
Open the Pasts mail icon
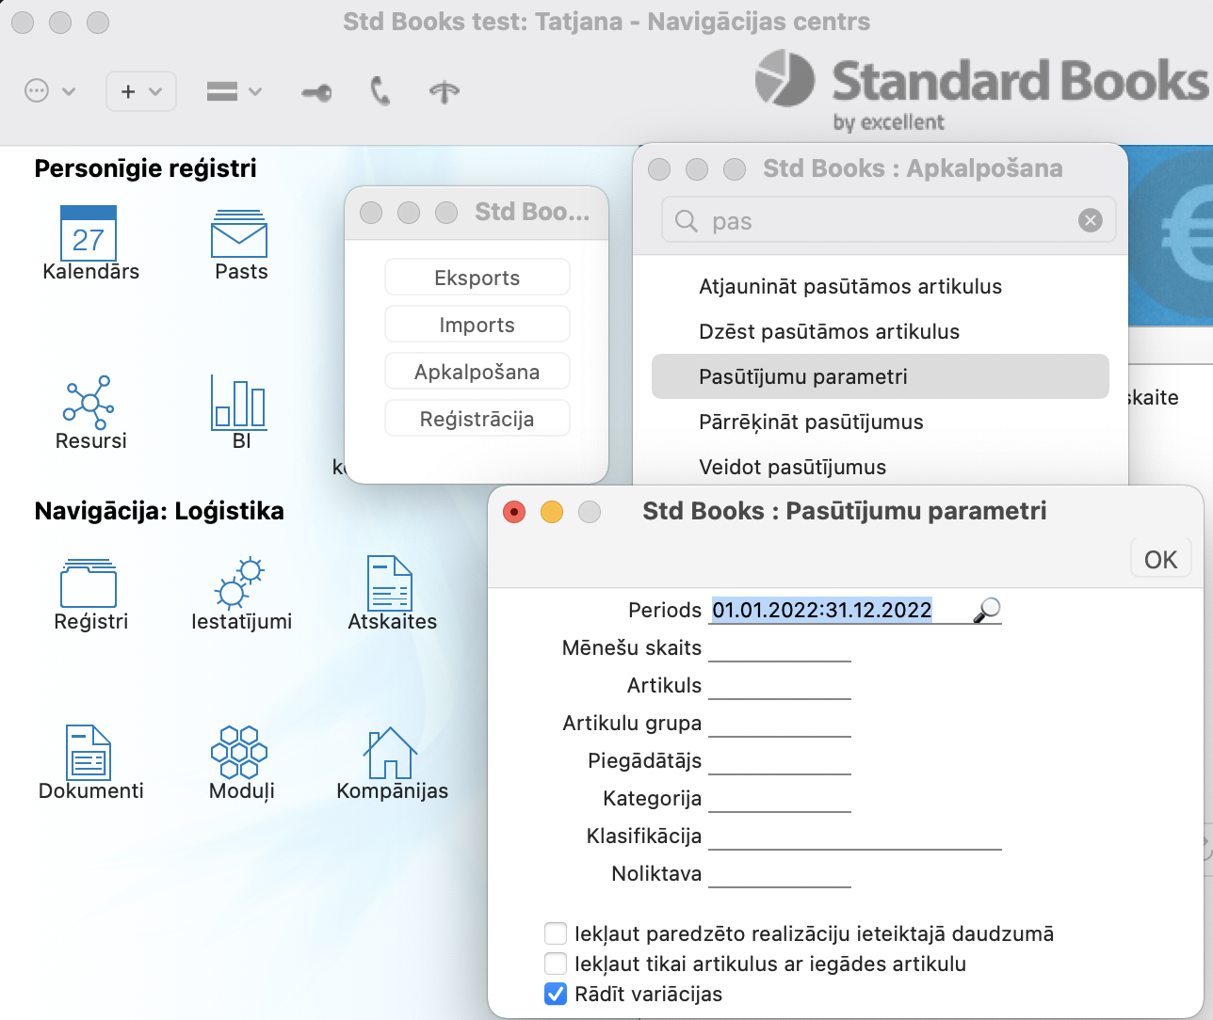tap(239, 235)
